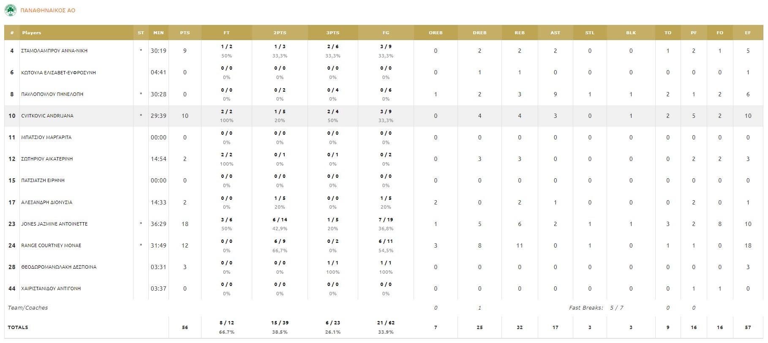Click the EF column header
768x343 pixels.
[x=748, y=33]
